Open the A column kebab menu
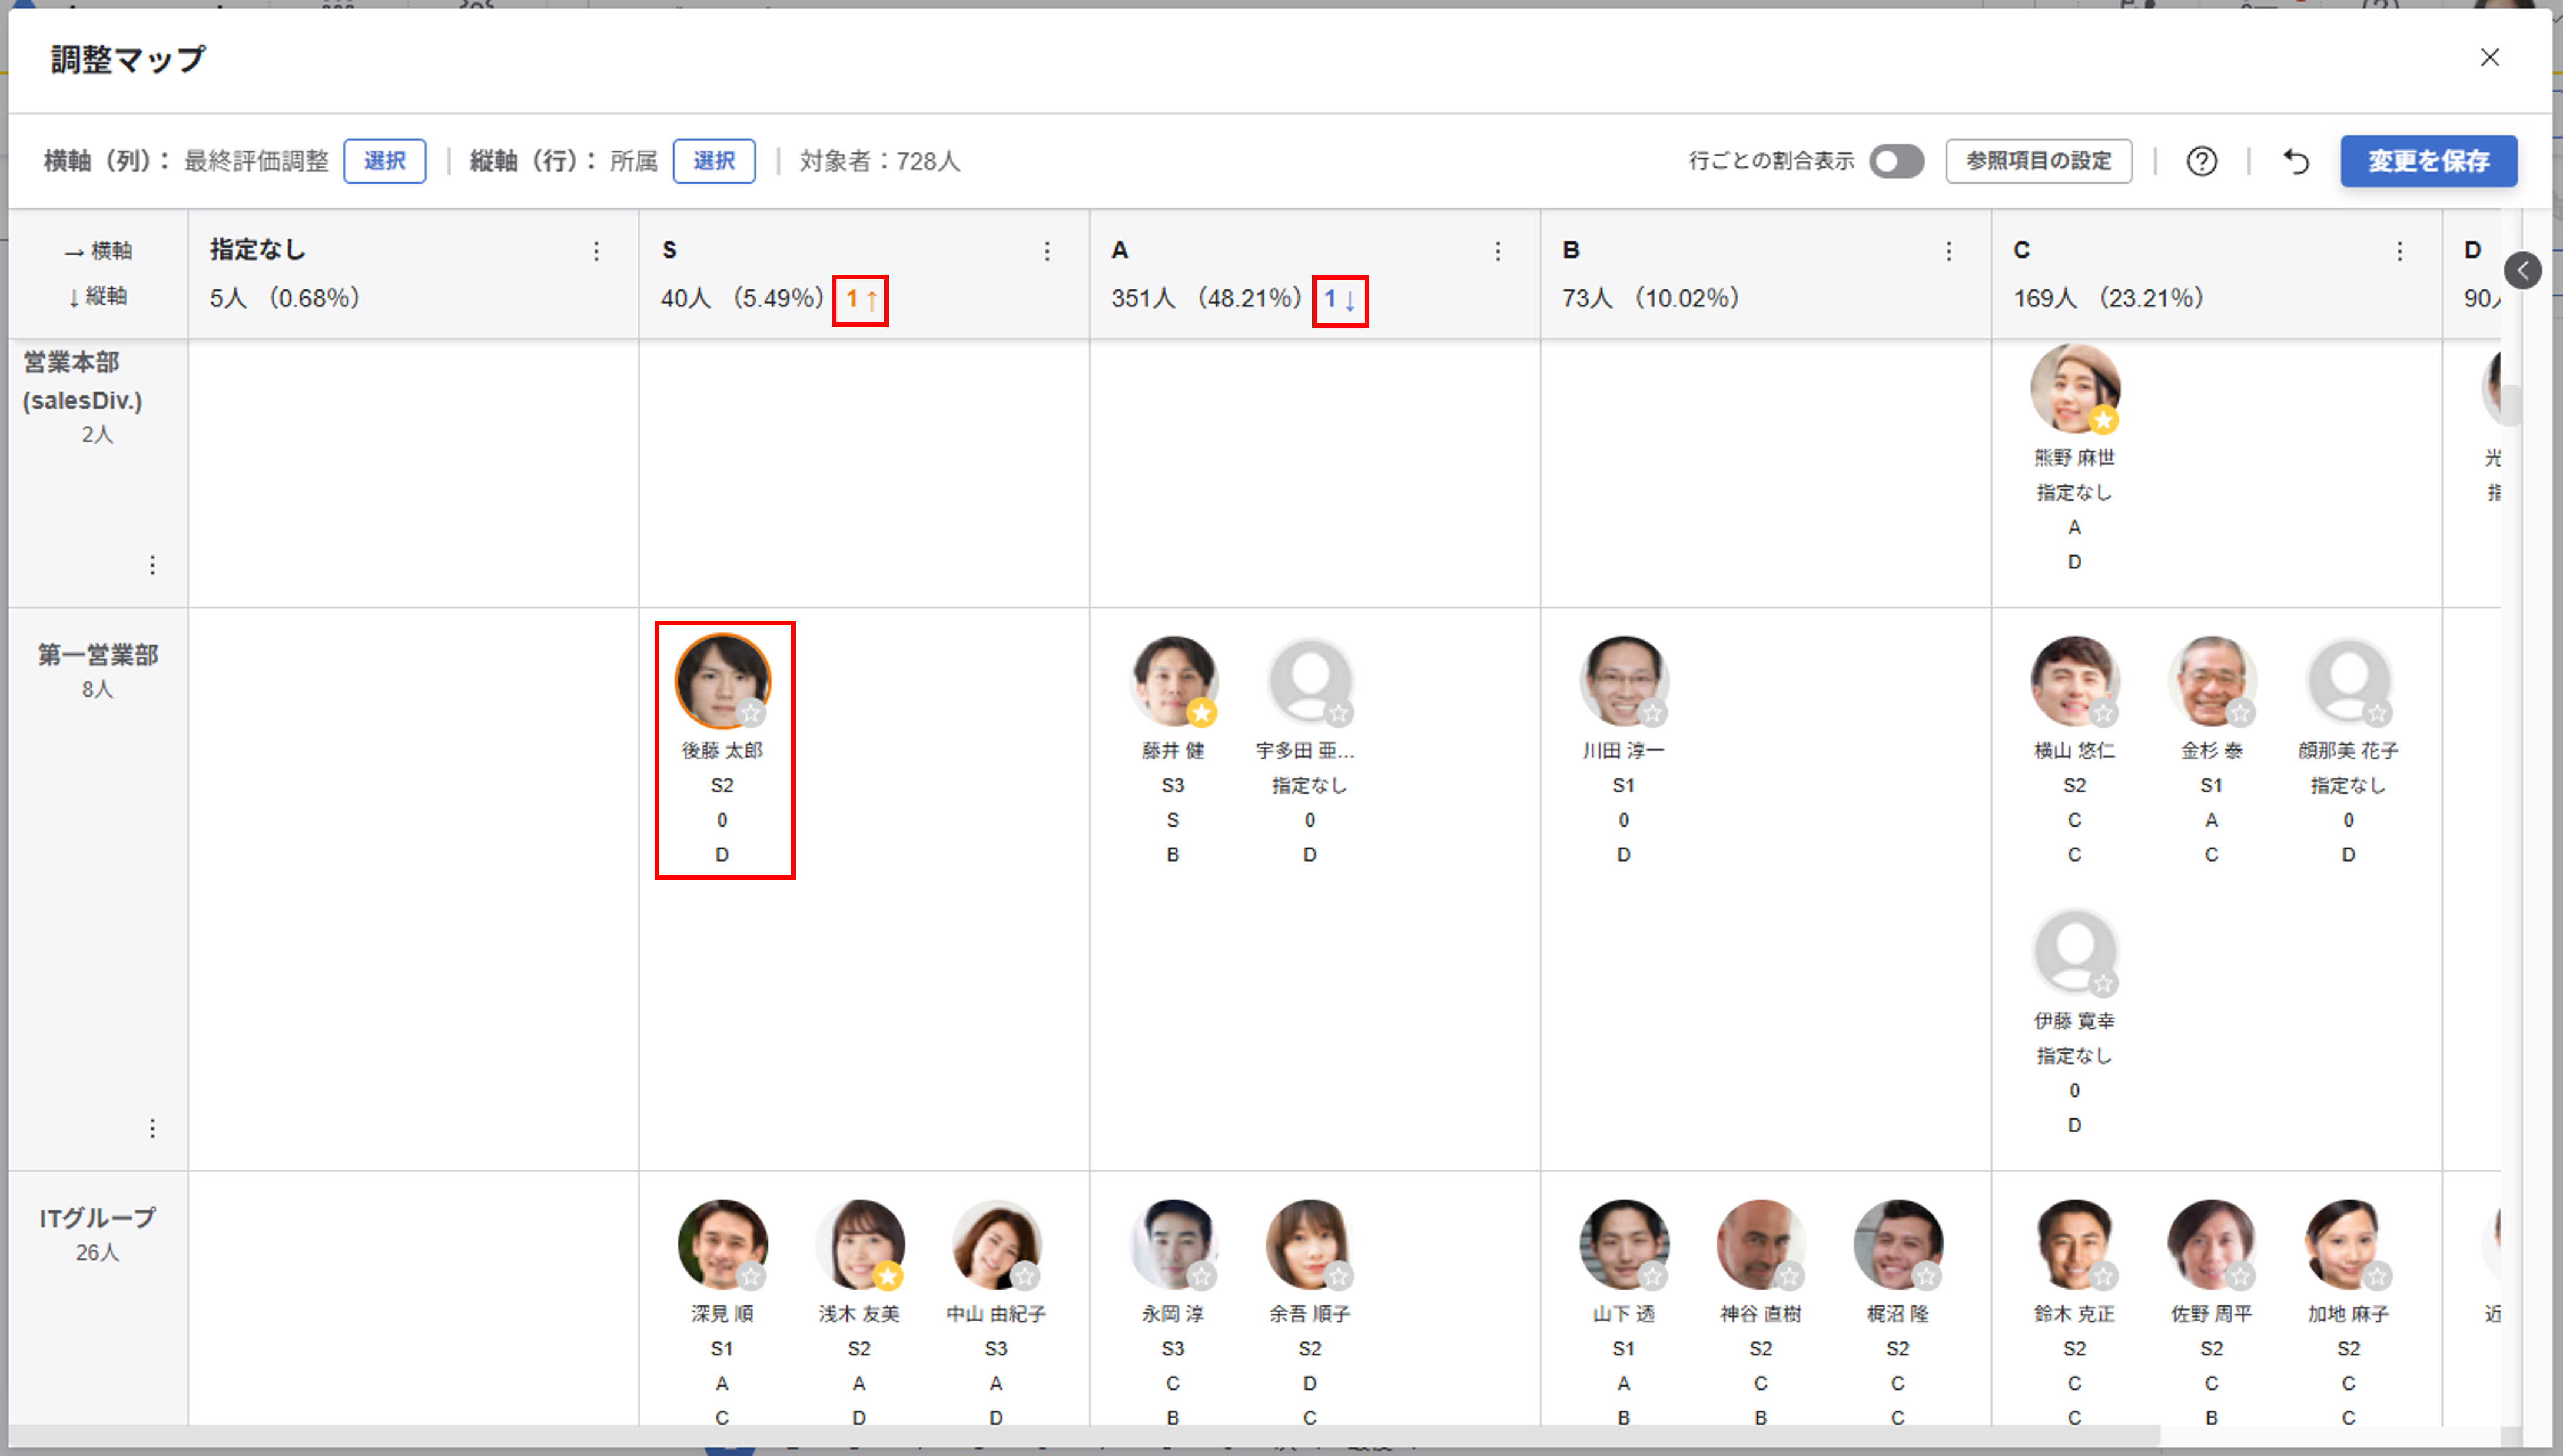Screen dimensions: 2563x1456 point(1498,251)
